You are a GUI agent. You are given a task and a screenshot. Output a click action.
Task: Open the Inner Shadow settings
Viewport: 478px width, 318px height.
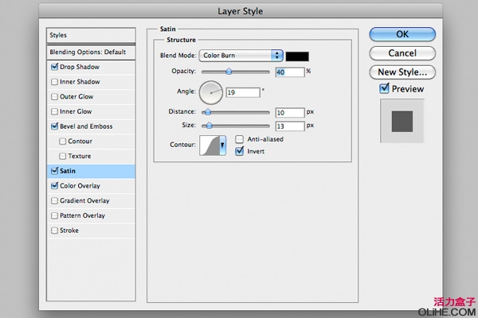(80, 82)
